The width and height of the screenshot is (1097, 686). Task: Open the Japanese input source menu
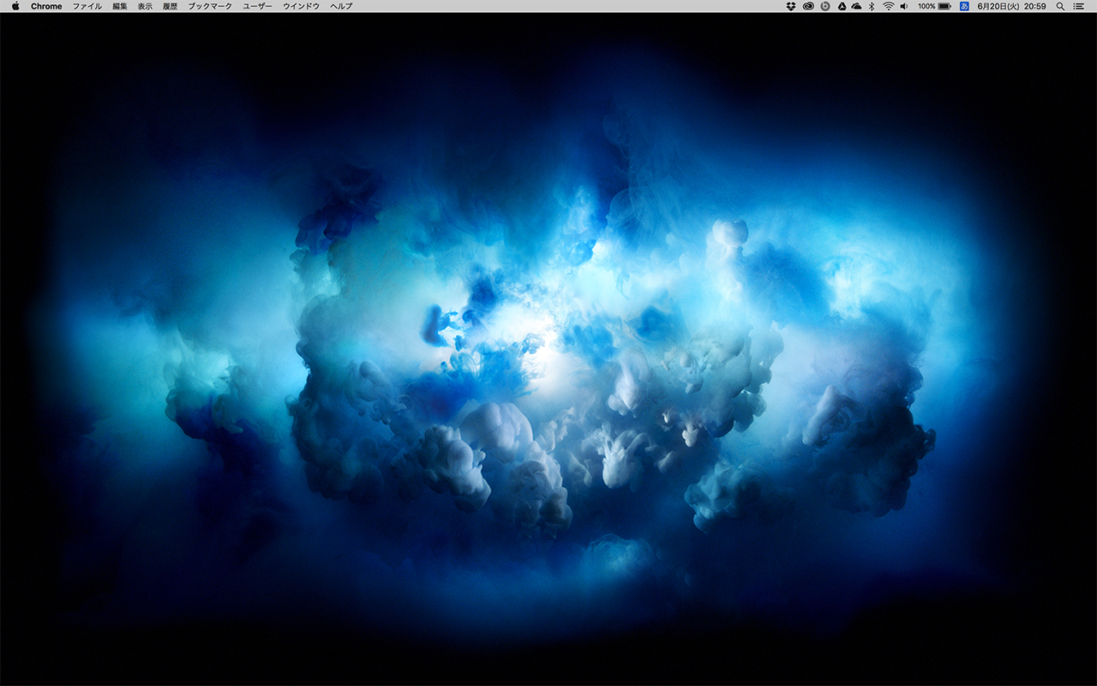click(964, 6)
